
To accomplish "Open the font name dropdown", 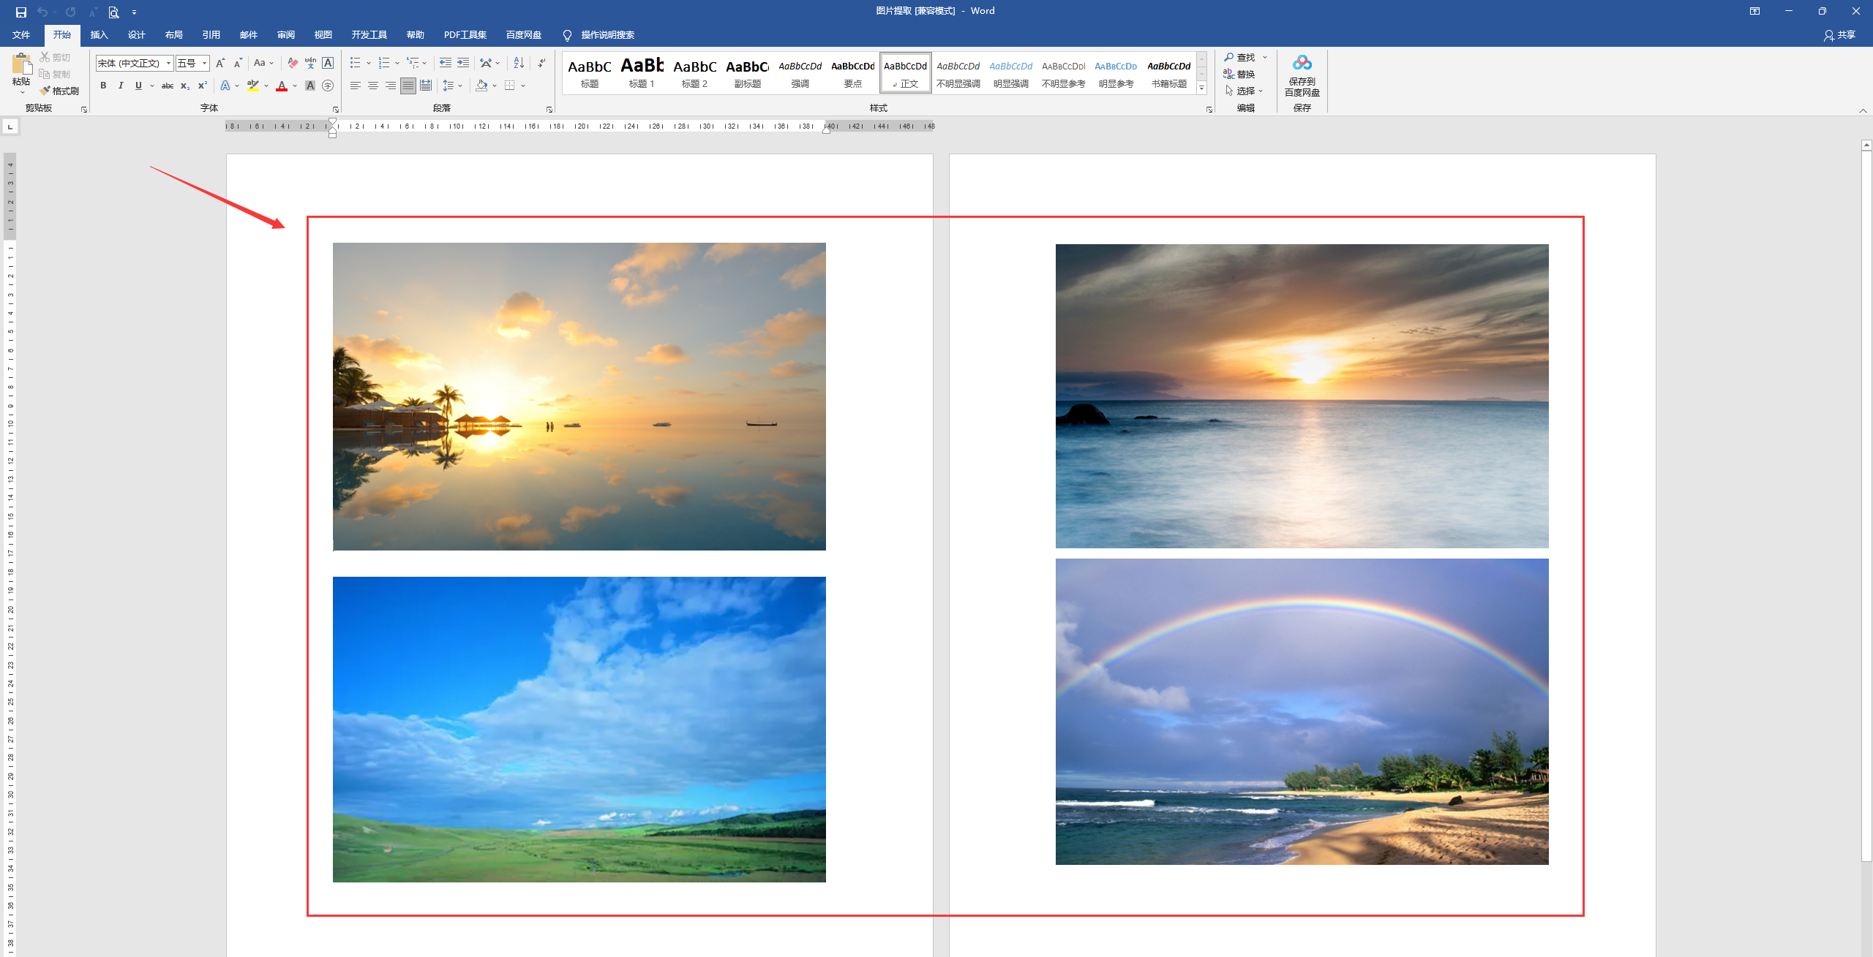I will [x=168, y=63].
